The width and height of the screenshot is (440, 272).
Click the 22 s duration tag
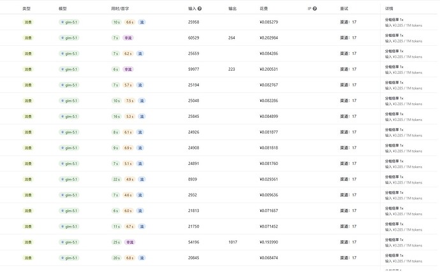click(x=117, y=179)
